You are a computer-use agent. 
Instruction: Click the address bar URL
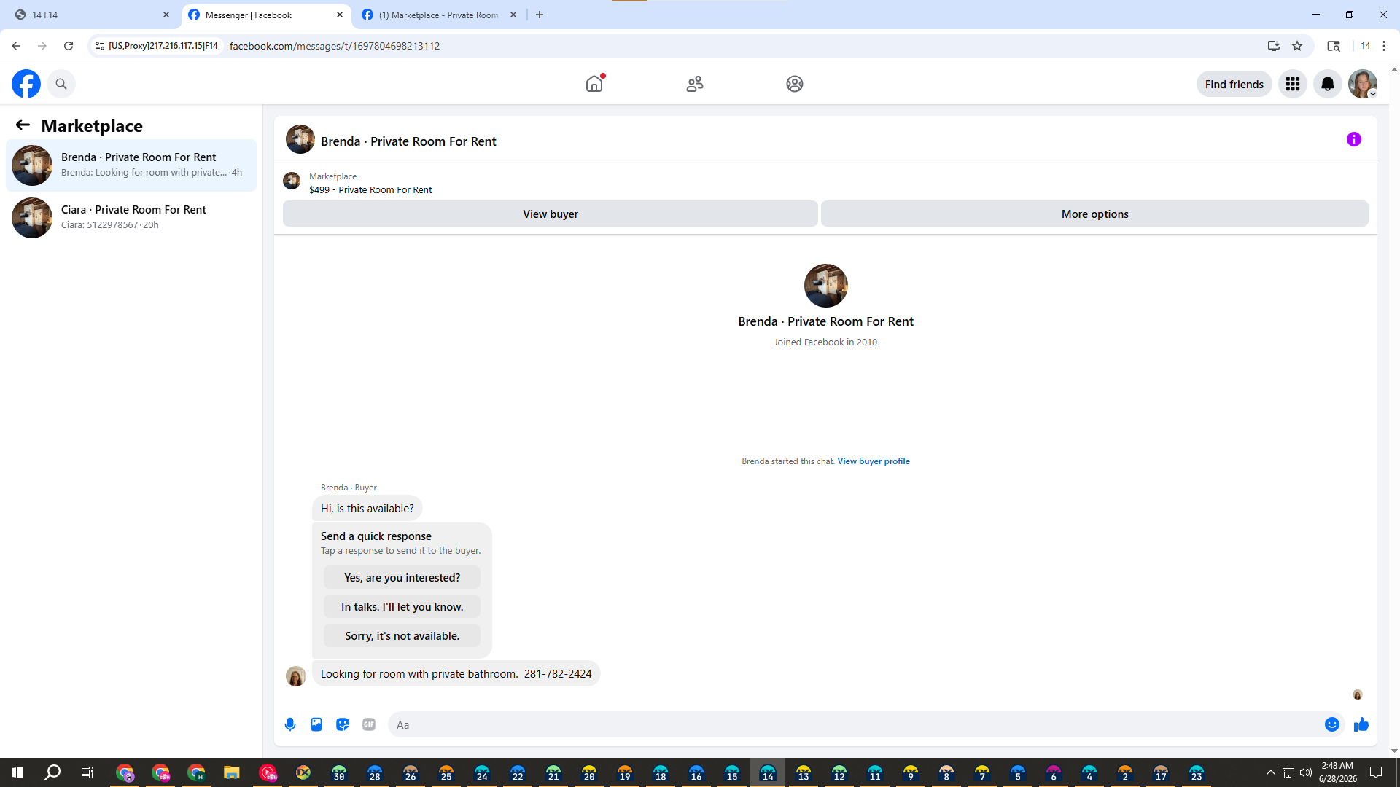coord(335,46)
